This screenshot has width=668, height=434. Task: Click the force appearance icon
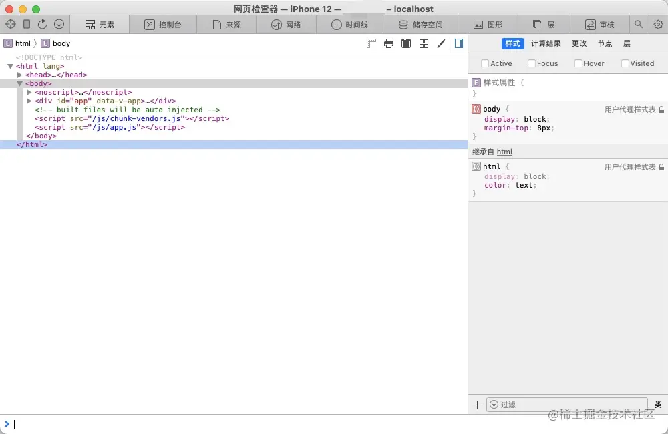pyautogui.click(x=406, y=43)
